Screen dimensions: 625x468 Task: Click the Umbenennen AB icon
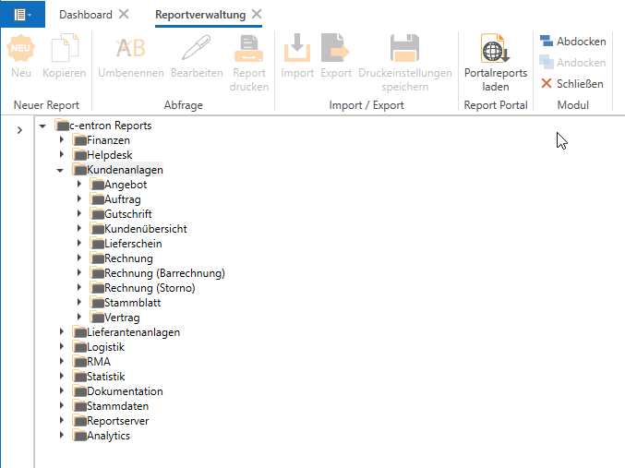tap(131, 48)
